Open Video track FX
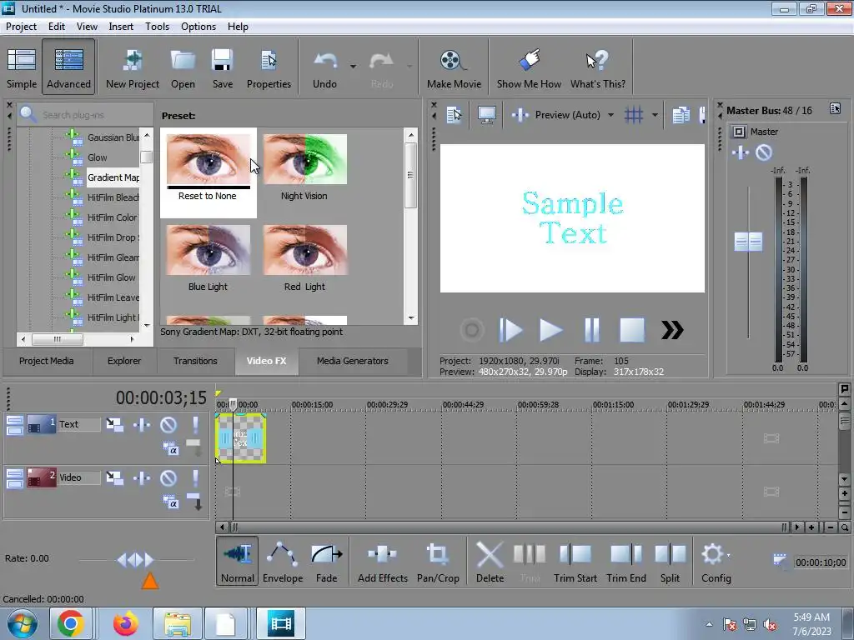The width and height of the screenshot is (854, 640). (142, 477)
